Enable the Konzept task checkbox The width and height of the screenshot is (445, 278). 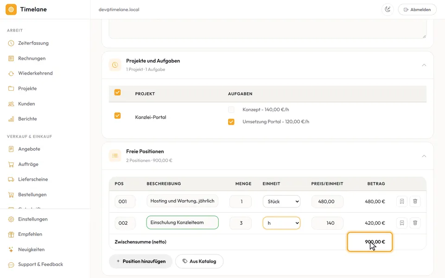pos(231,109)
